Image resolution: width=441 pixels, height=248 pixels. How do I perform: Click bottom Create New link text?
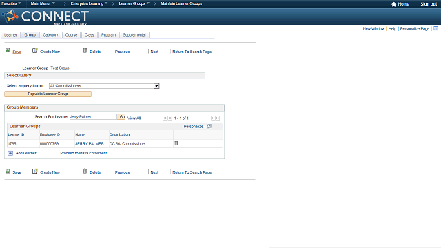coord(50,172)
